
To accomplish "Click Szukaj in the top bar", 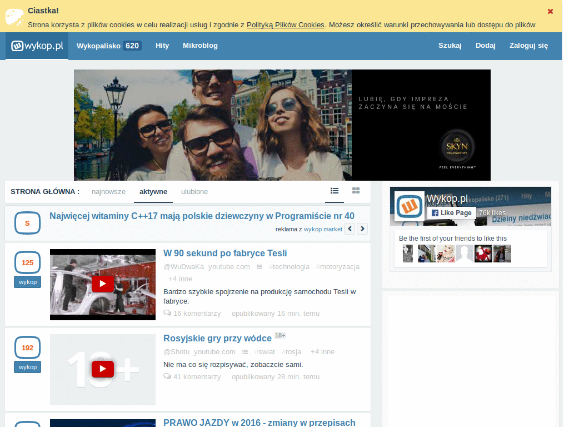I will coord(450,46).
